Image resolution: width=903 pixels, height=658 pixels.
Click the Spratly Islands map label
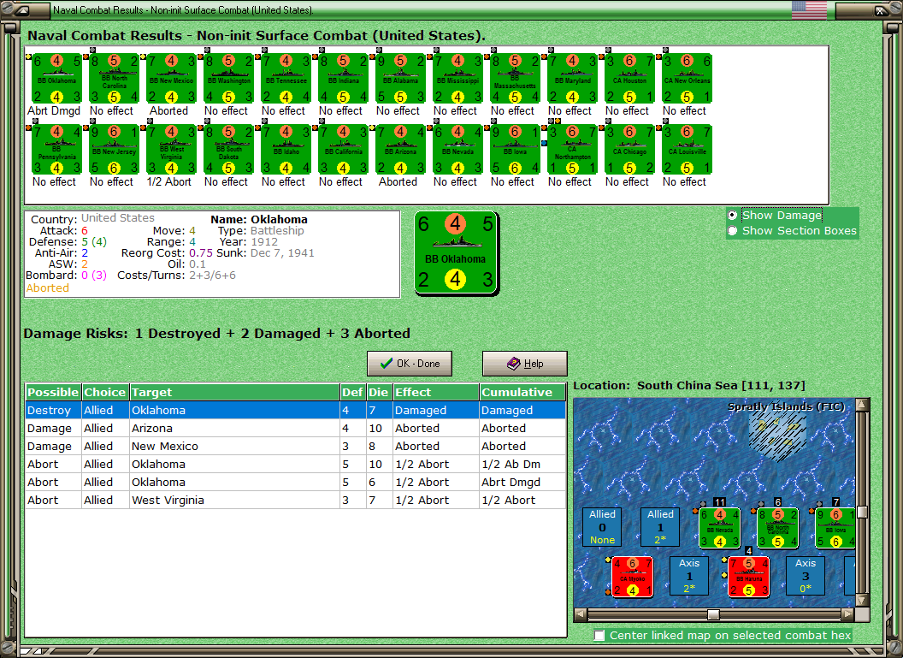786,406
